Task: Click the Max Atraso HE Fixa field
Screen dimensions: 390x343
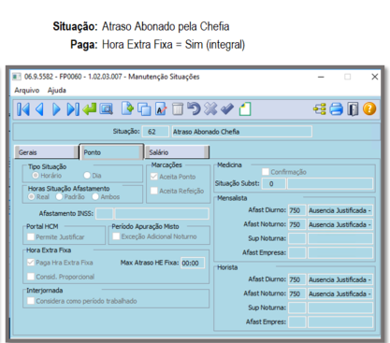Action: coord(193,263)
